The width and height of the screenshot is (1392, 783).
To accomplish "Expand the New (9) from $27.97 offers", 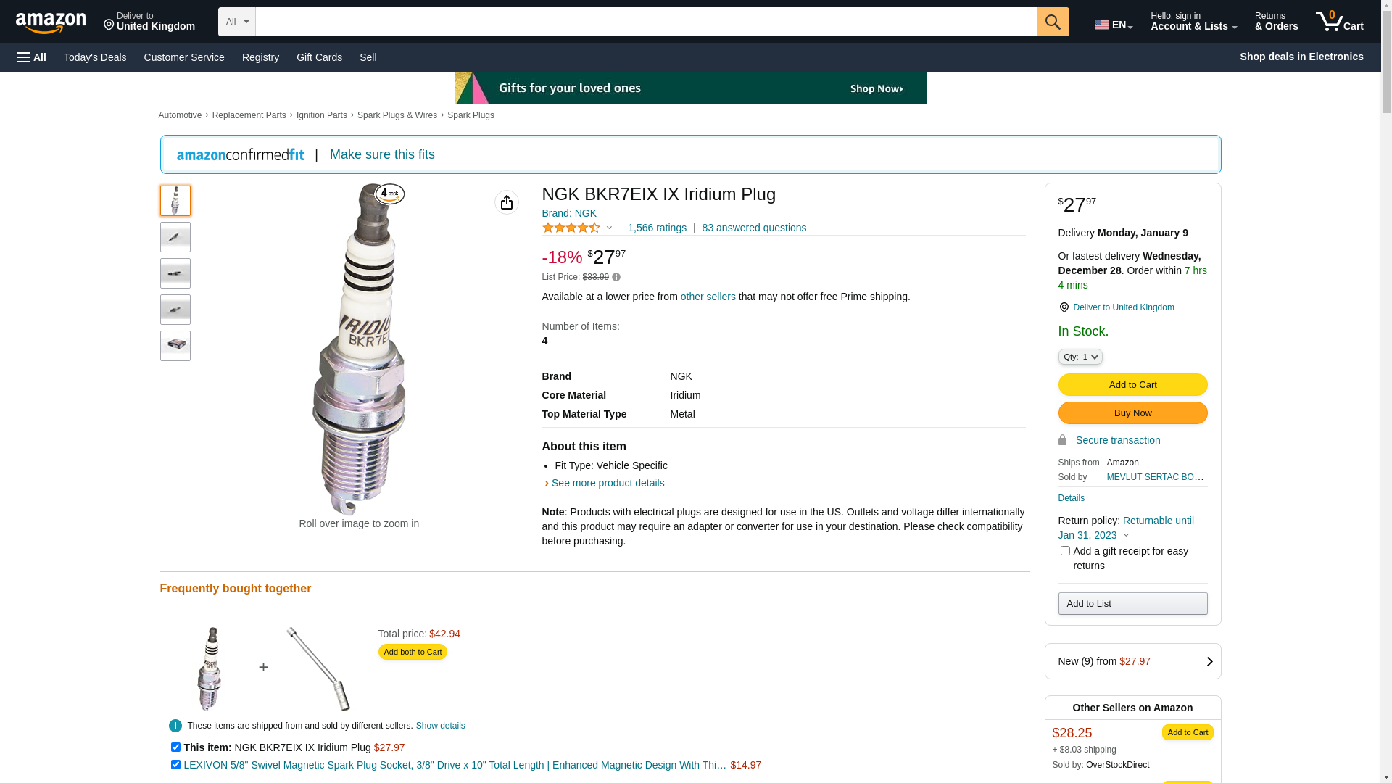I will pos(1132,661).
